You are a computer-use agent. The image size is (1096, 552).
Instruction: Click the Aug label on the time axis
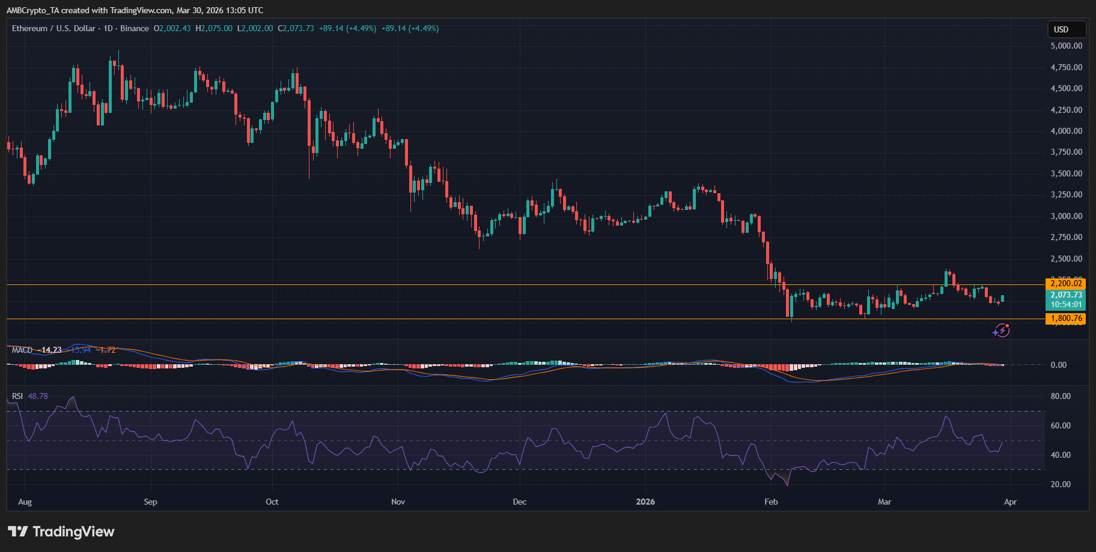(x=25, y=502)
